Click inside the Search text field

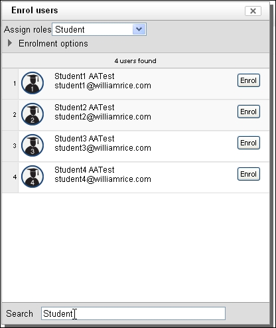click(x=133, y=313)
